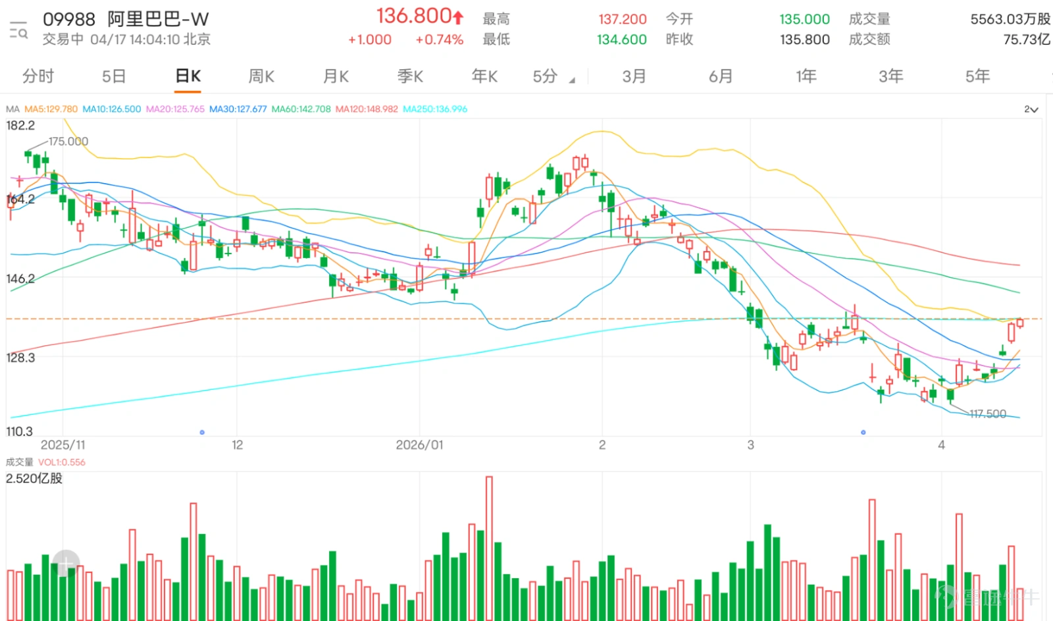Click the 175.000 high price marker

coord(68,142)
